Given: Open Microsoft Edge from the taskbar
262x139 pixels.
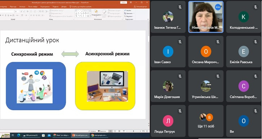Looking at the screenshot, I should (18, 135).
